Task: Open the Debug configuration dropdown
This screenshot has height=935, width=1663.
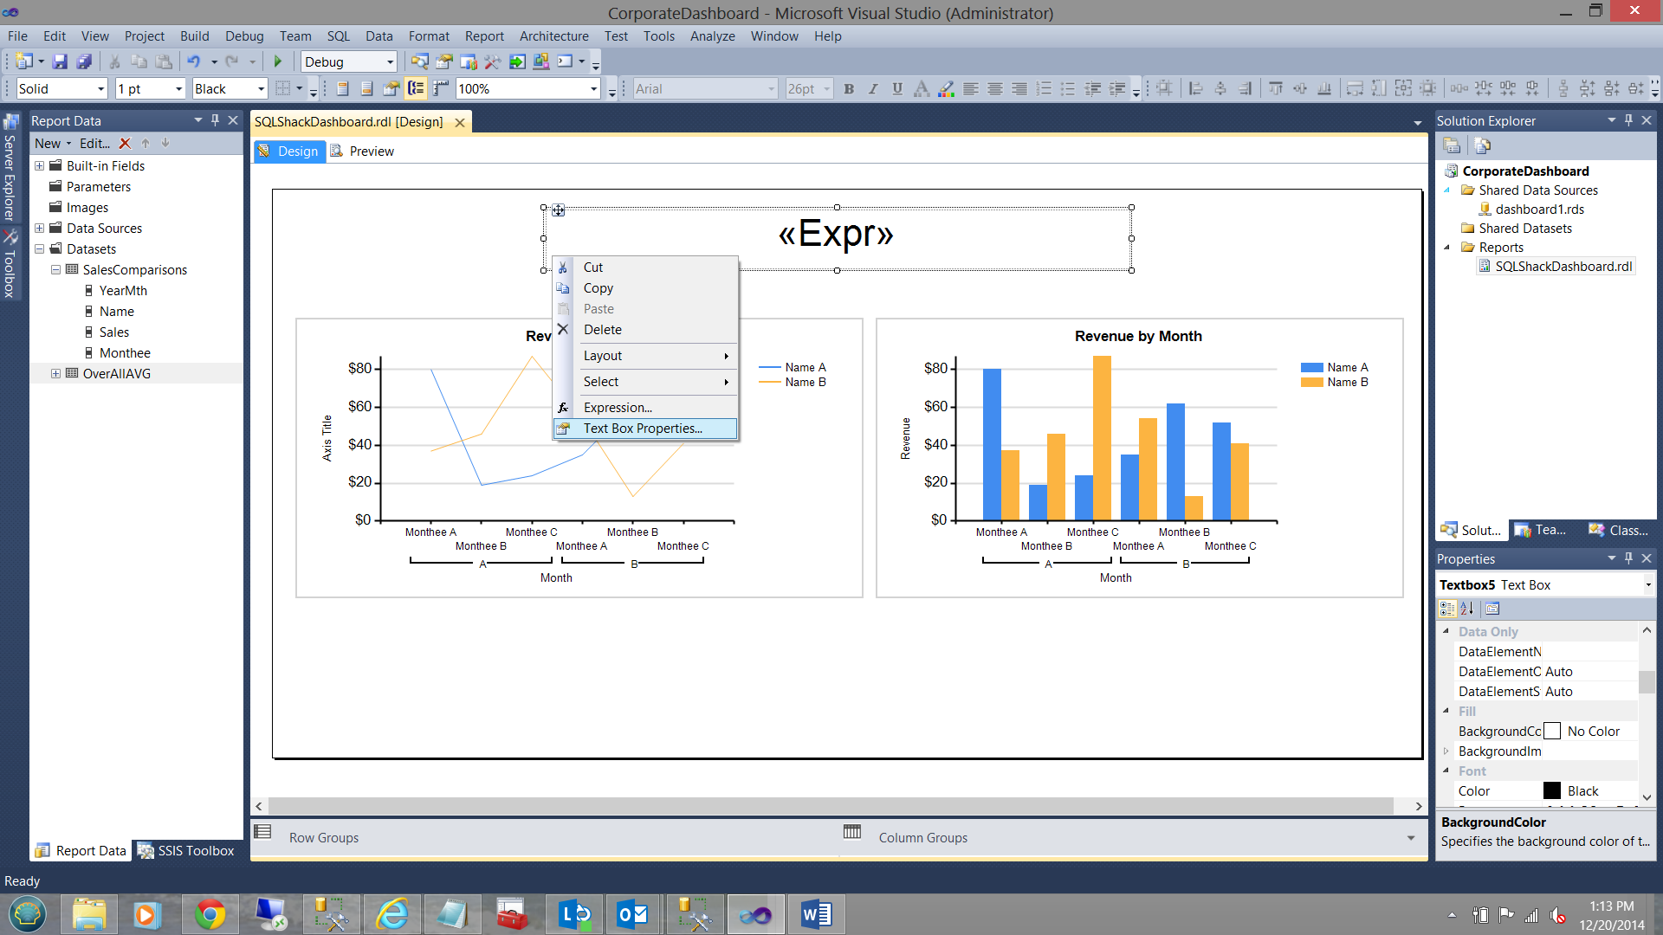Action: click(390, 61)
